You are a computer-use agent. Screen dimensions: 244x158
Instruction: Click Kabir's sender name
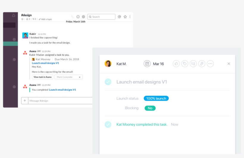point(33,34)
